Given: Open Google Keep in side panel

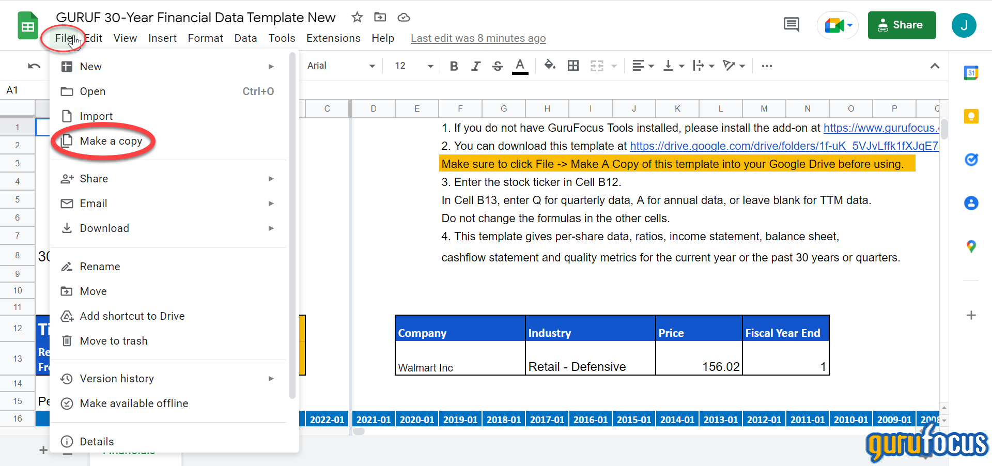Looking at the screenshot, I should pos(971,116).
